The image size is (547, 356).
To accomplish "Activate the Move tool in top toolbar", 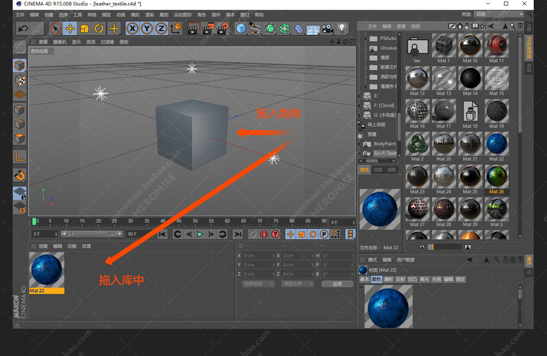I will pos(70,29).
